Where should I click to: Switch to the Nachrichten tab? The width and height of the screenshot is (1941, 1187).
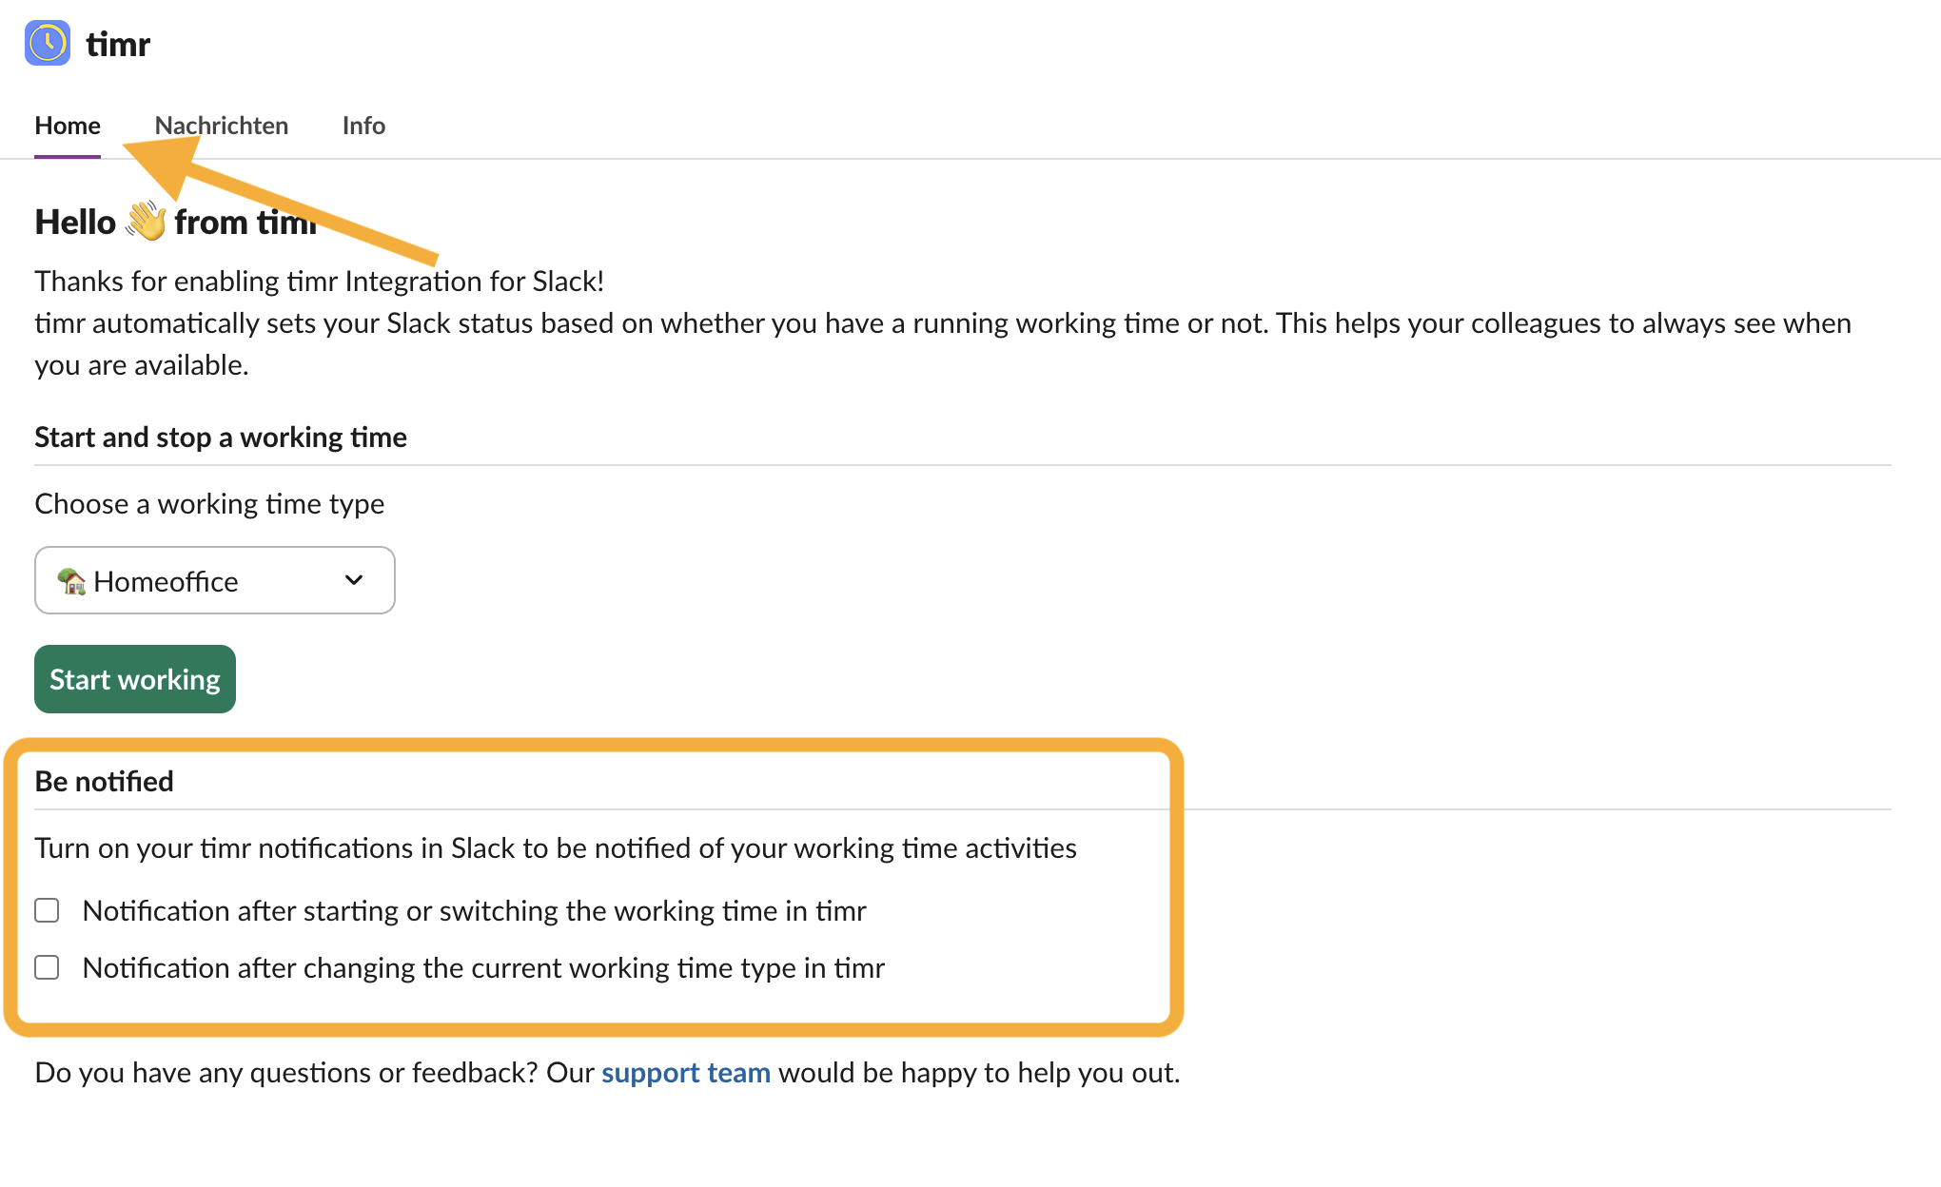tap(222, 126)
